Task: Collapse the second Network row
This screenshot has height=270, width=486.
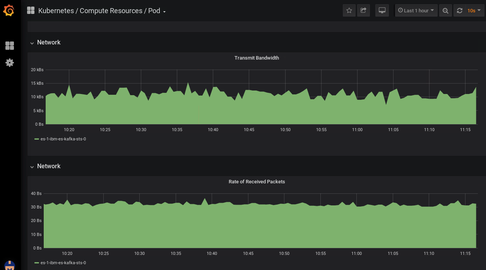Action: [45, 166]
